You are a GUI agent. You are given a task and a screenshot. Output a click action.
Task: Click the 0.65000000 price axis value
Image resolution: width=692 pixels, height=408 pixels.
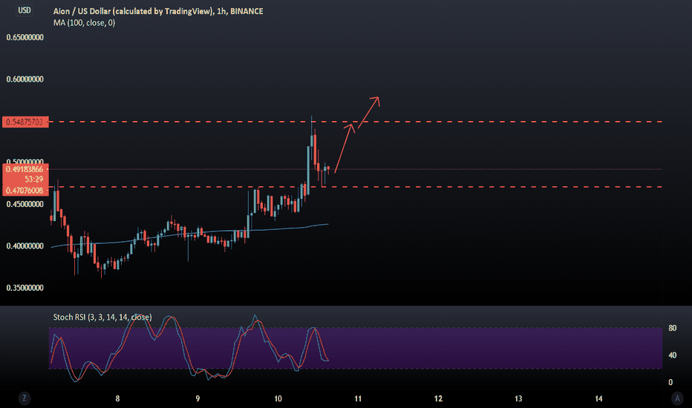point(25,38)
